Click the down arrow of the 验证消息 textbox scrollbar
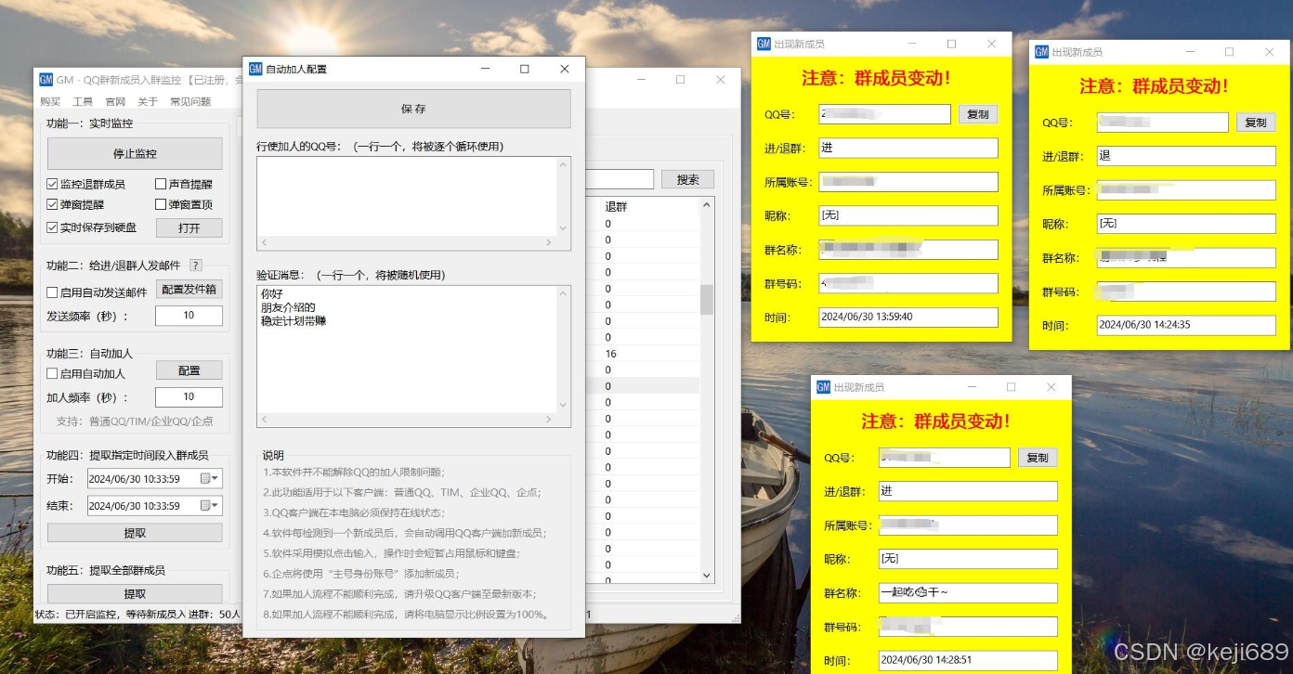This screenshot has width=1293, height=674. click(x=563, y=405)
